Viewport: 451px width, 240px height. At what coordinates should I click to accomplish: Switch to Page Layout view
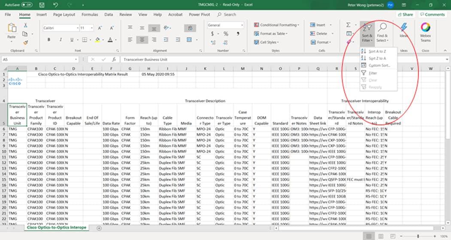pyautogui.click(x=381, y=236)
